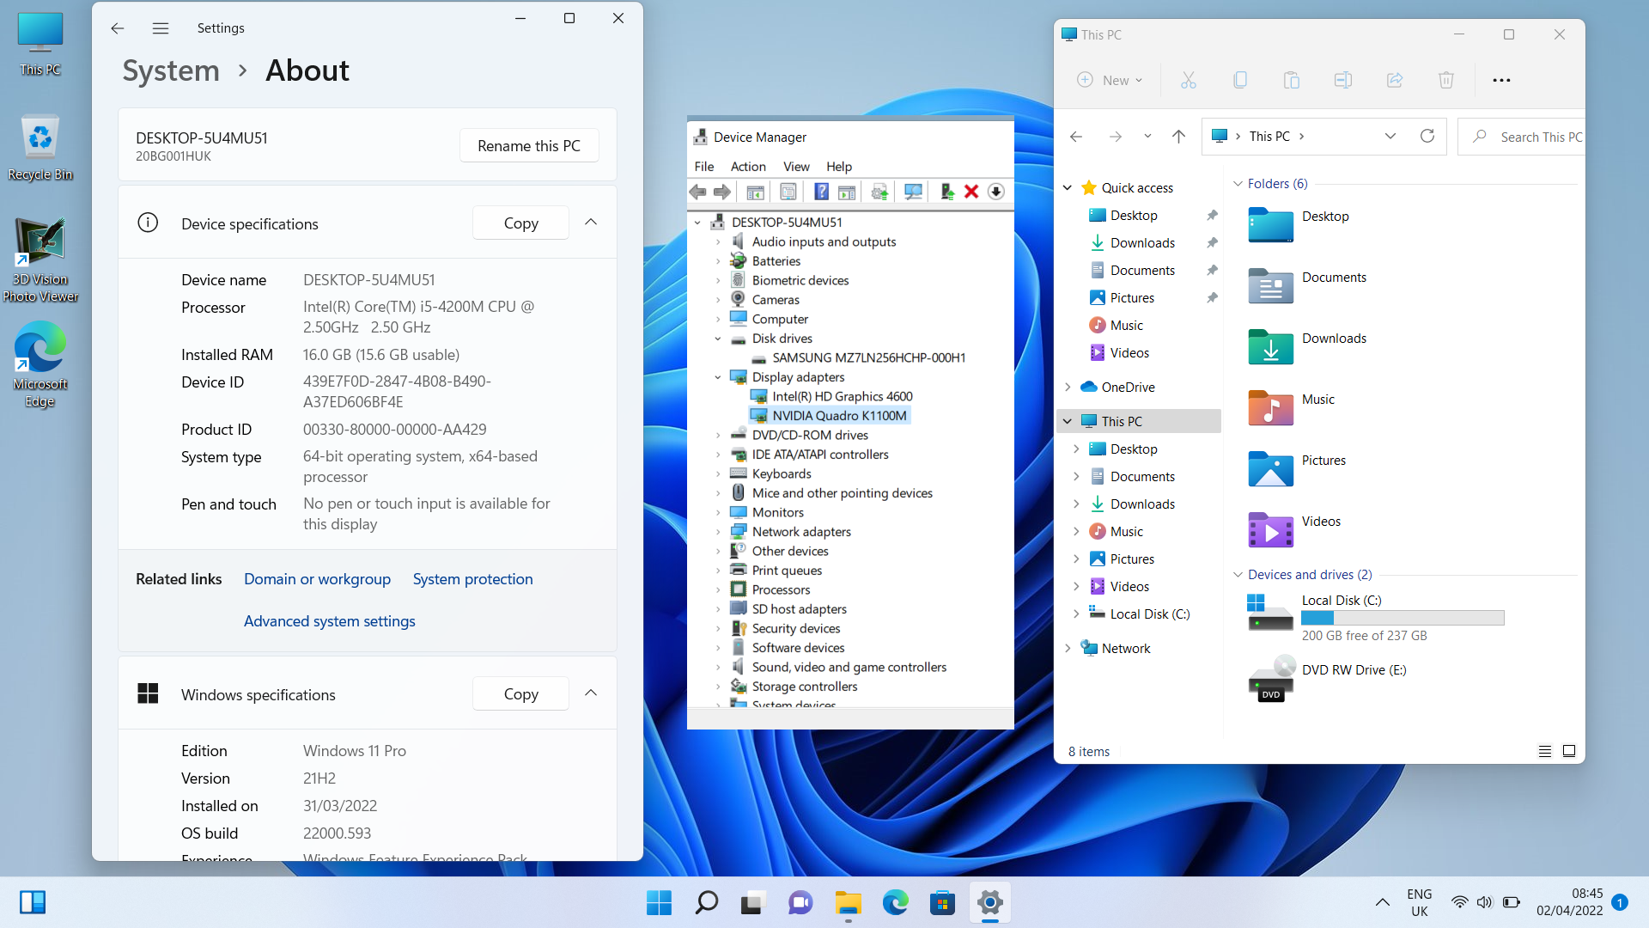Open the View menu in Device Manager
This screenshot has height=928, width=1649.
click(x=796, y=167)
